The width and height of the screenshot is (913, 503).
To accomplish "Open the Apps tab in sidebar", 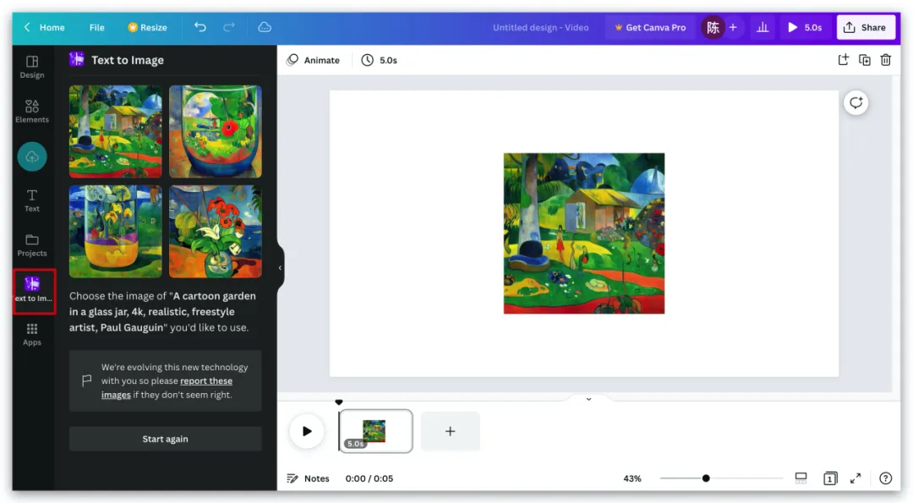I will (32, 335).
